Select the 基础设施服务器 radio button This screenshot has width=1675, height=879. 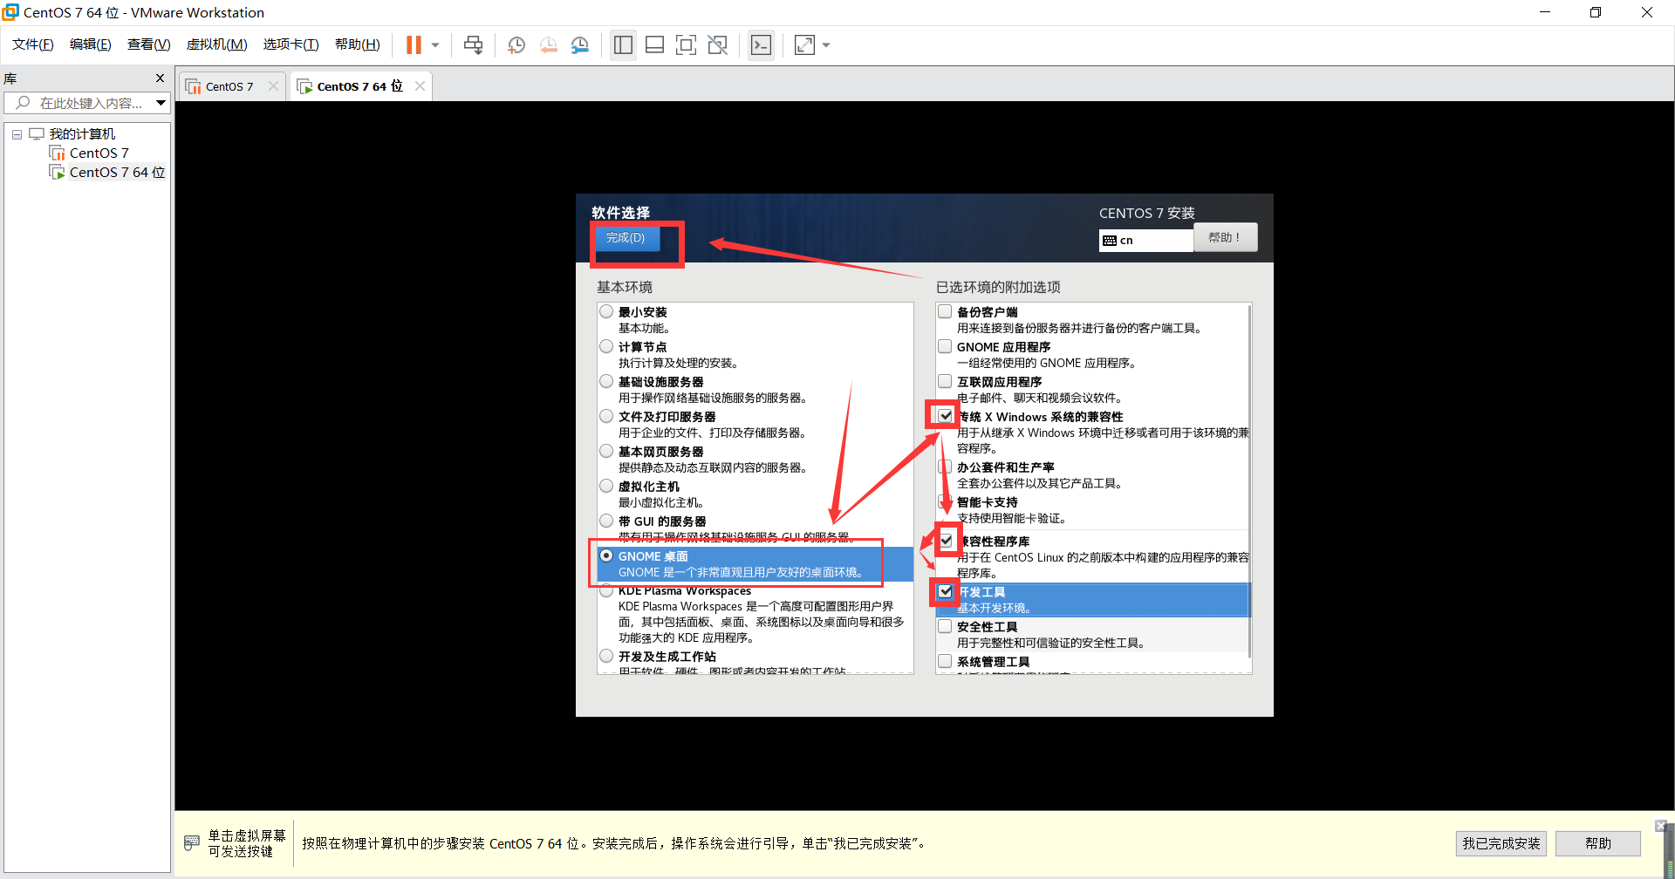(x=606, y=381)
